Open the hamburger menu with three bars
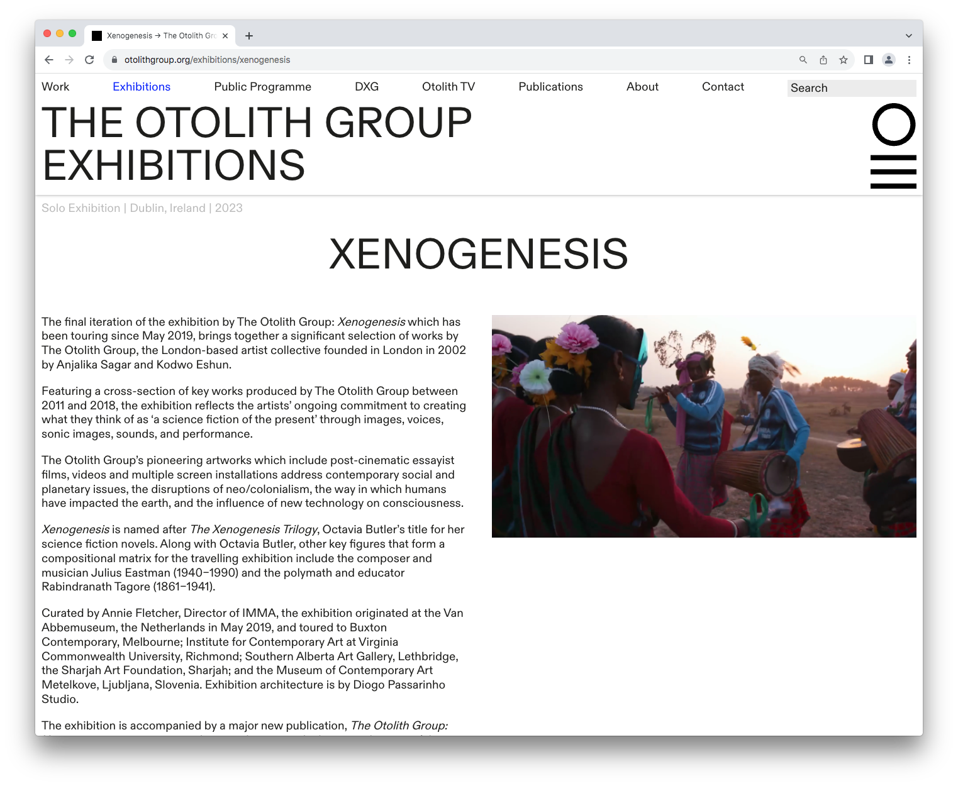The height and width of the screenshot is (786, 958). click(x=893, y=172)
